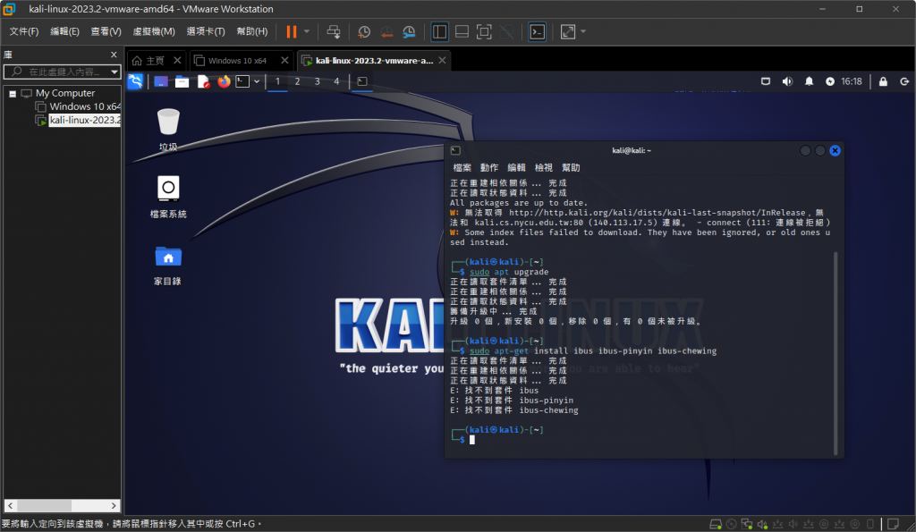The height and width of the screenshot is (532, 916).
Task: Open the Kali panel volume control
Action: [x=787, y=81]
